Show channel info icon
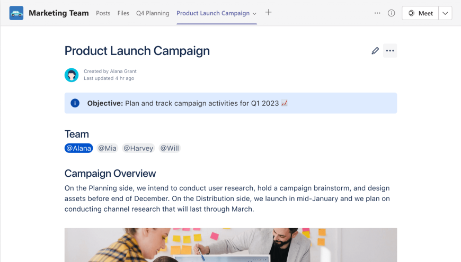The width and height of the screenshot is (461, 262). 392,13
